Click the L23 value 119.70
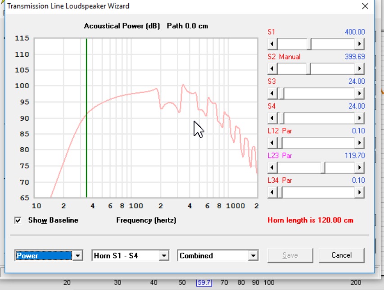Image resolution: width=384 pixels, height=290 pixels. pos(355,155)
